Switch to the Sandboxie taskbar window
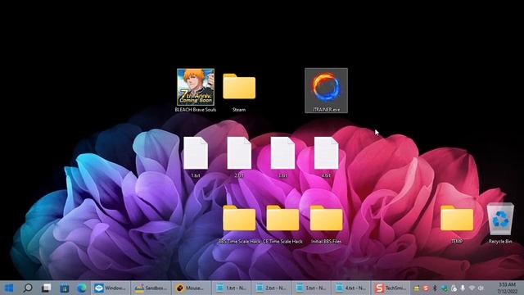 (x=151, y=288)
